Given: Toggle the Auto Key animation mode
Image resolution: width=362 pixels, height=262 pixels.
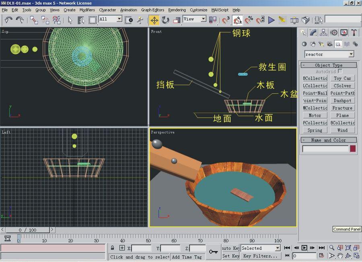Looking at the screenshot, I should click(x=230, y=248).
